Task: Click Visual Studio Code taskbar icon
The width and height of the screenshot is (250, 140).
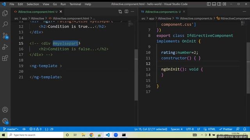Action: 108,135
